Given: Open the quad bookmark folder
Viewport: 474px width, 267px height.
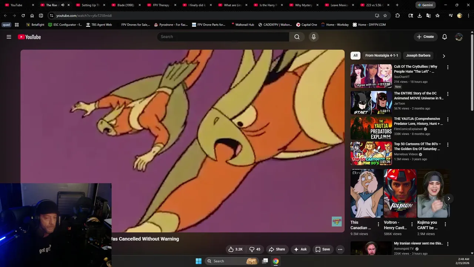Looking at the screenshot, I should coord(6,24).
